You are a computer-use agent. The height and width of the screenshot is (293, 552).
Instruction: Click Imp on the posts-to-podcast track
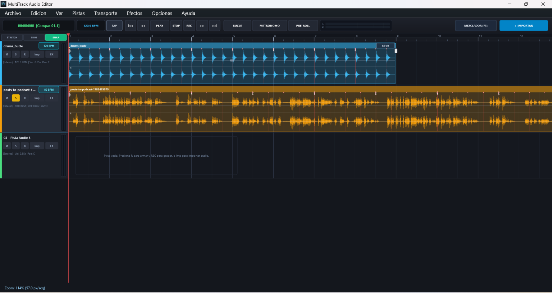pos(37,98)
